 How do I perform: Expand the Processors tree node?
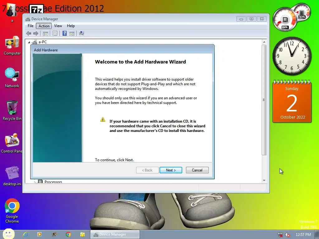(35, 182)
